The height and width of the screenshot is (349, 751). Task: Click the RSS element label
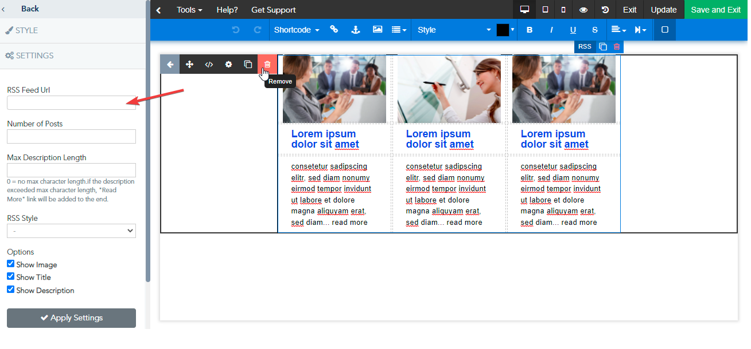coord(585,47)
